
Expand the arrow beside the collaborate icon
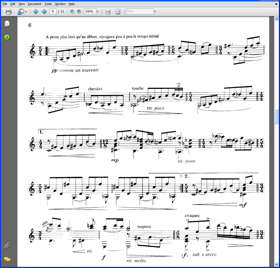(x=26, y=12)
